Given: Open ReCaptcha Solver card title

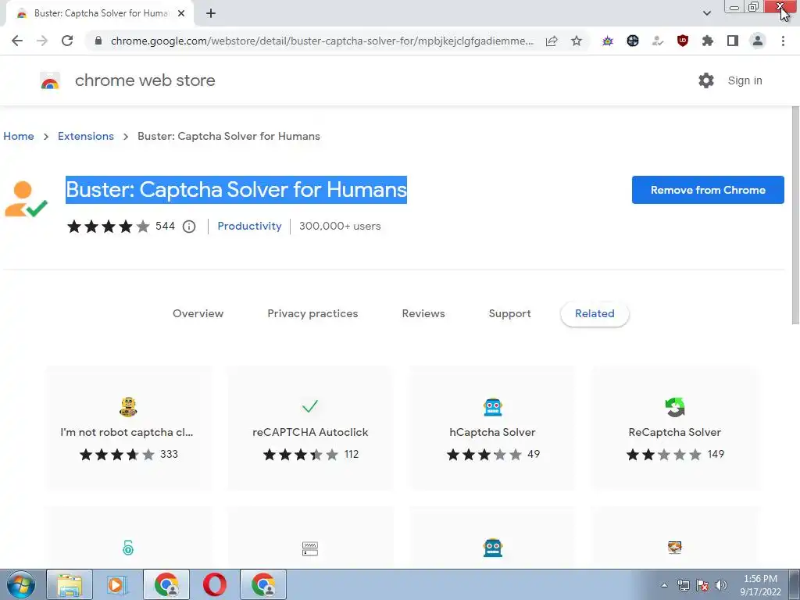Looking at the screenshot, I should point(674,432).
